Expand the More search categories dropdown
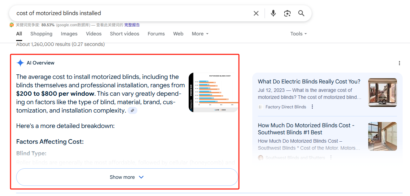 (x=200, y=34)
